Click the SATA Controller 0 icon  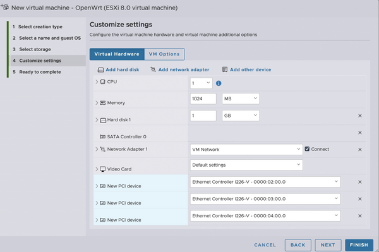pyautogui.click(x=103, y=137)
